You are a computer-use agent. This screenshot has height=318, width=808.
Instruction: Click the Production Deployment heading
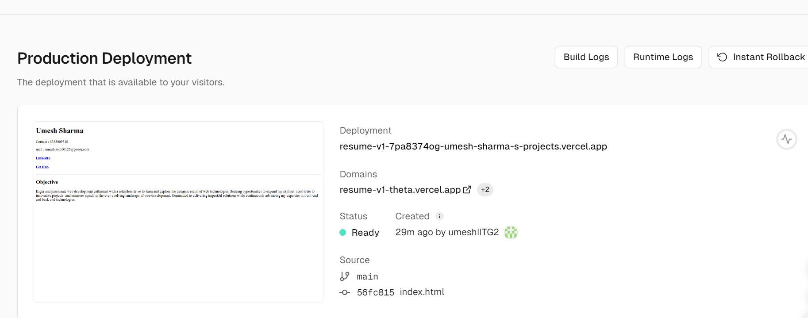pos(104,58)
